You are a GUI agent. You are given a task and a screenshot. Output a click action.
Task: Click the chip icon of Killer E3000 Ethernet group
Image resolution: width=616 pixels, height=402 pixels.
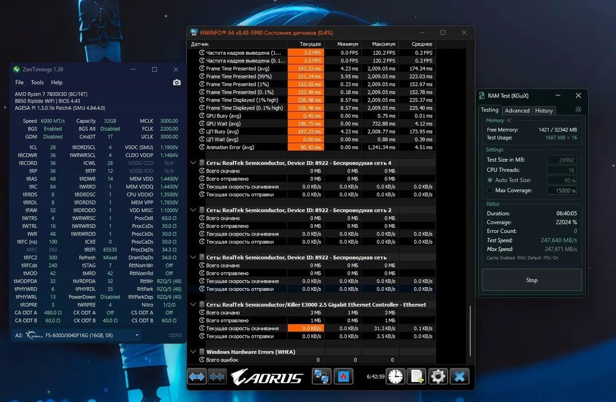click(201, 304)
